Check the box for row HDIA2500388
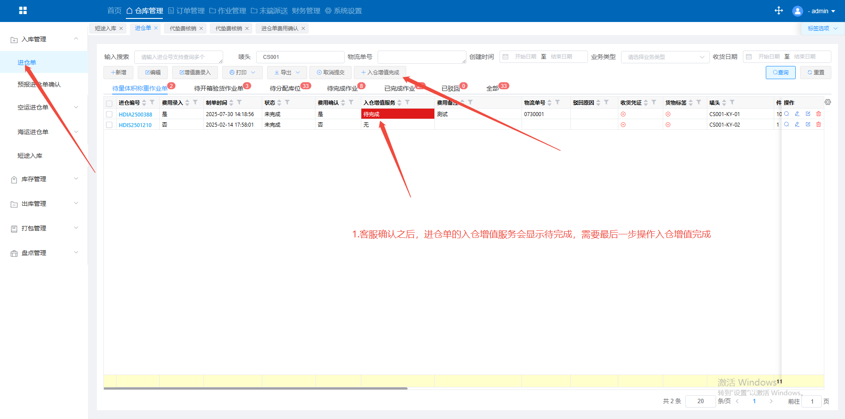Image resolution: width=845 pixels, height=419 pixels. [x=109, y=114]
